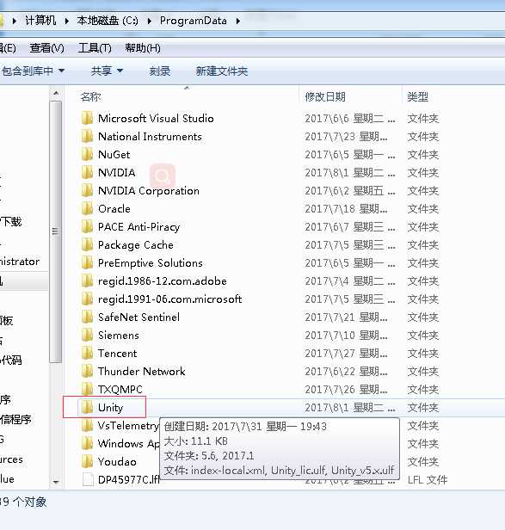
Task: Click the 刻录 toolbar button
Action: 160,71
